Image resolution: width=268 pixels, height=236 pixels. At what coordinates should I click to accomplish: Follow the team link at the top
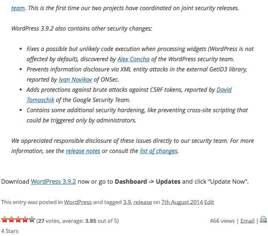[x=18, y=8]
